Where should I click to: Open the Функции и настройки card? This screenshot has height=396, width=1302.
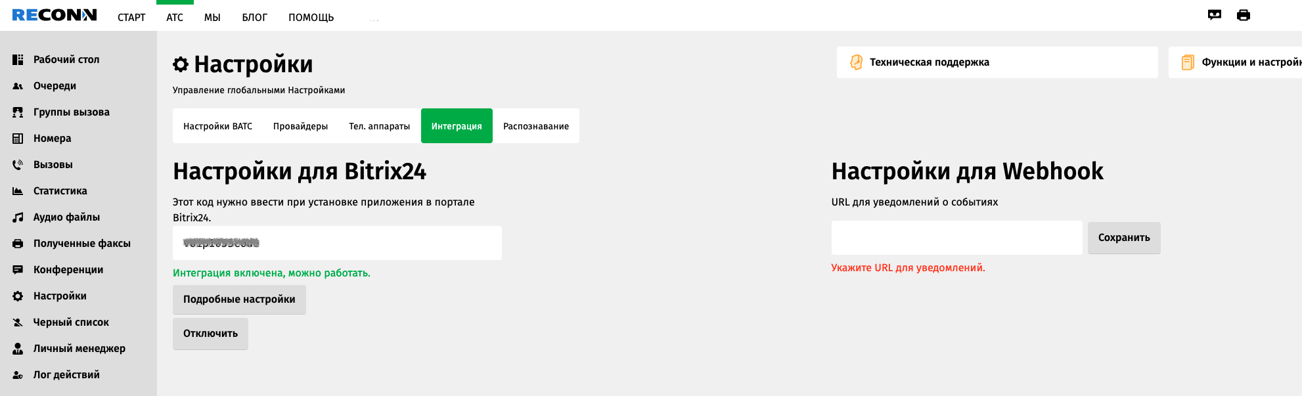pos(1235,62)
